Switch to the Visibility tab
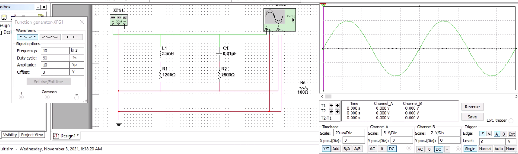This screenshot has height=154, width=518. tap(10, 135)
